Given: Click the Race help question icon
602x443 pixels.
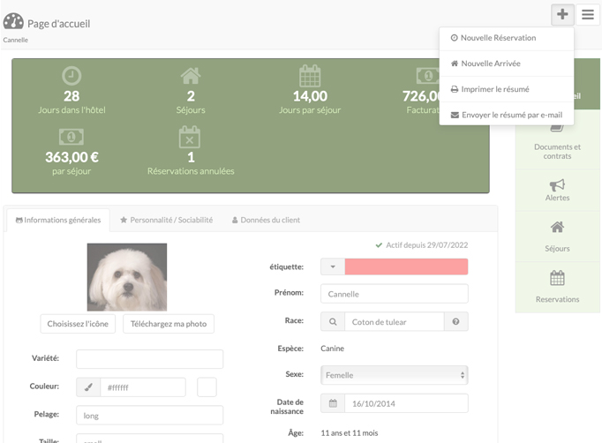Looking at the screenshot, I should (455, 322).
